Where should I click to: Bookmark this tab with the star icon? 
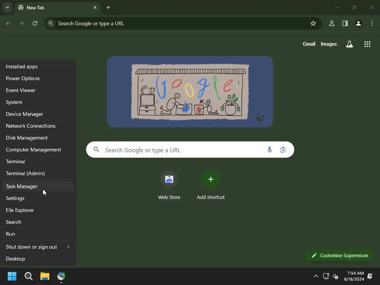(313, 23)
